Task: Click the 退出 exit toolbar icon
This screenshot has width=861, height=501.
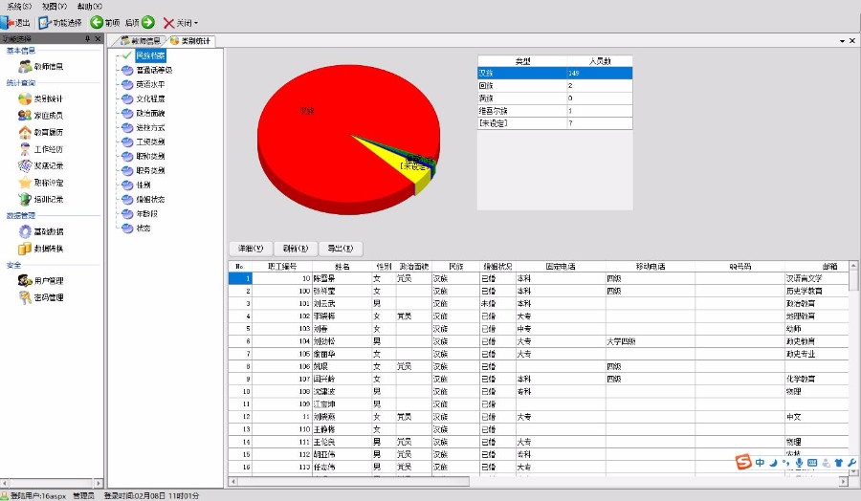Action: pyautogui.click(x=14, y=23)
